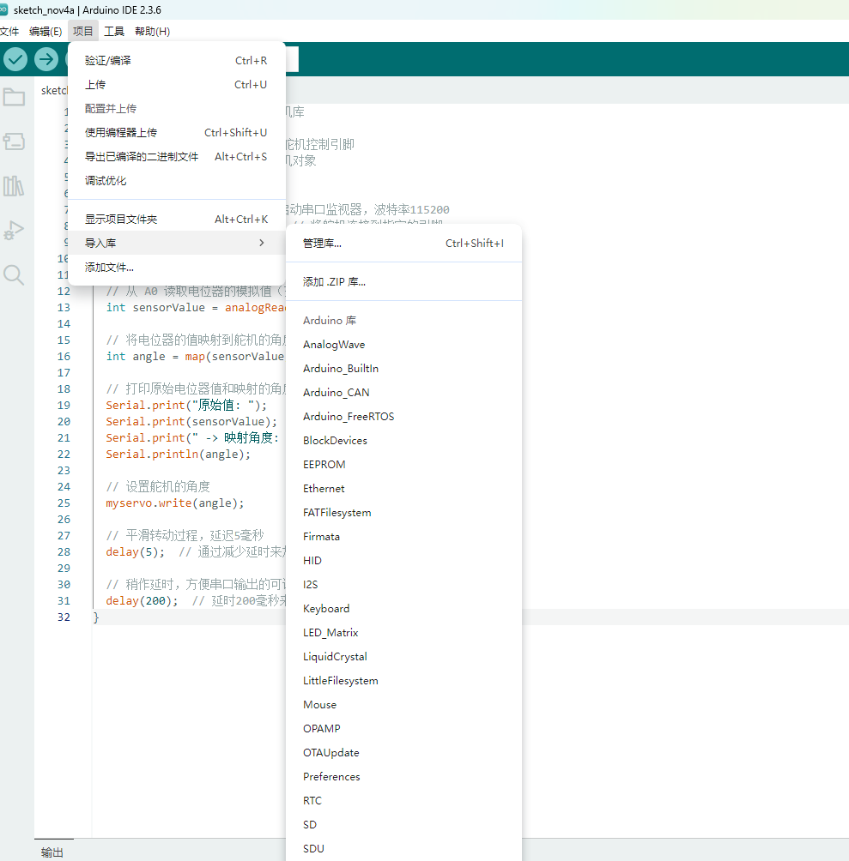Click the myservo.write(angle); code line
The image size is (849, 861).
(x=175, y=503)
